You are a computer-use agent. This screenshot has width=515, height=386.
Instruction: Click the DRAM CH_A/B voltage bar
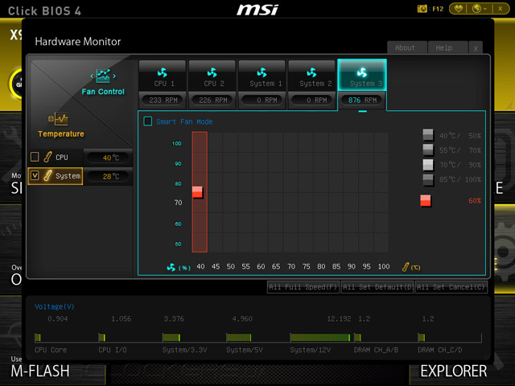tap(357, 338)
